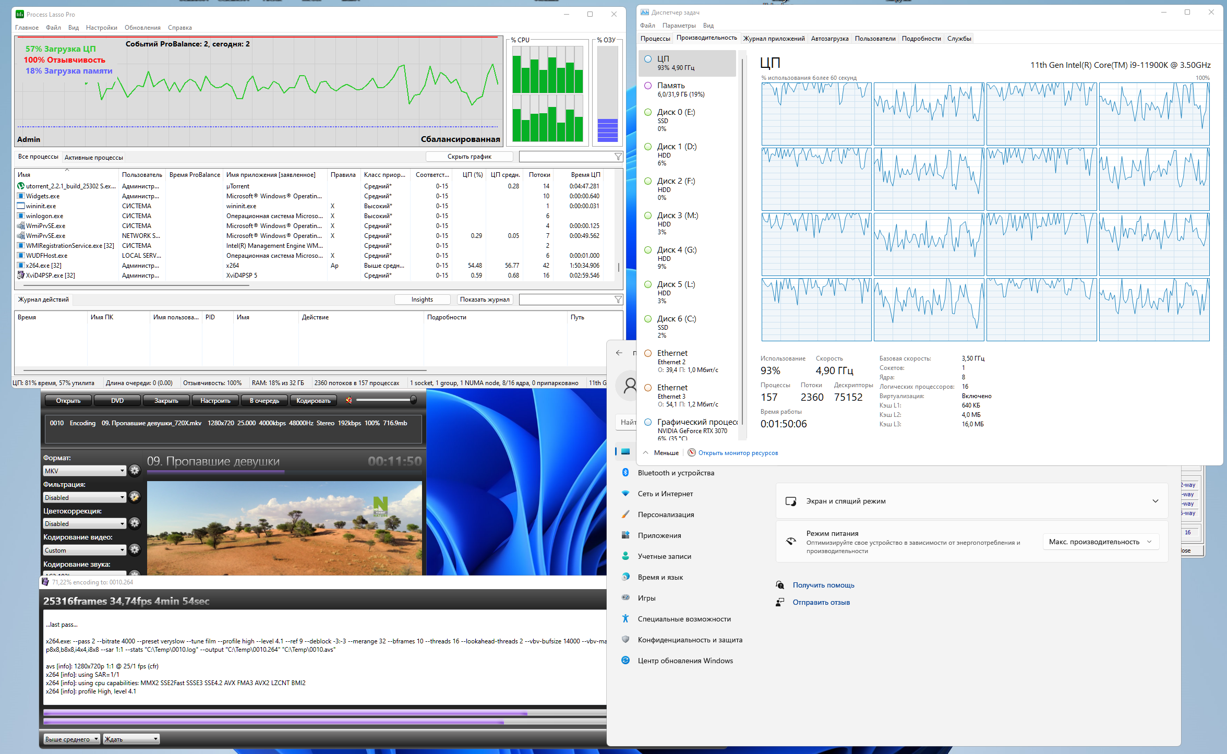Image resolution: width=1227 pixels, height=754 pixels.
Task: Click the filter funnel icon in the actions log
Action: click(x=618, y=300)
